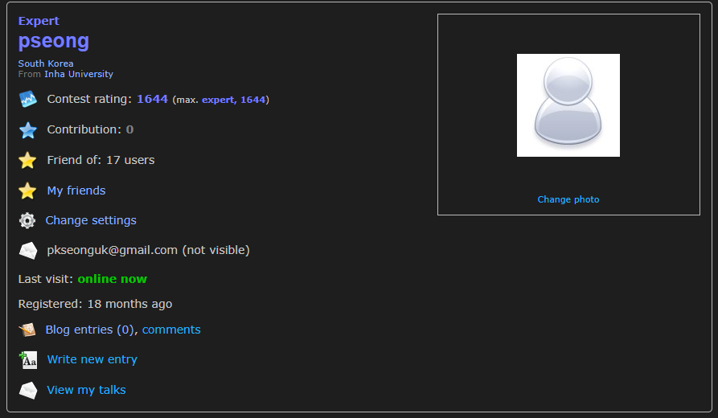
Task: Click the envelope icon beside View my talks
Action: [28, 391]
